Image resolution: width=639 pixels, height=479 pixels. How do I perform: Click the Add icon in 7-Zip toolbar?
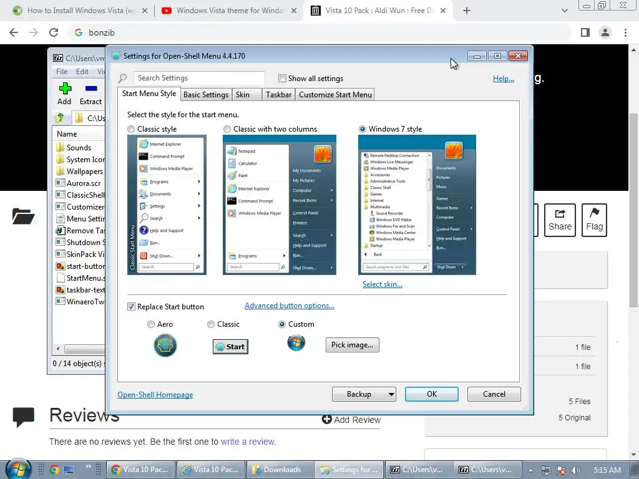pos(65,89)
